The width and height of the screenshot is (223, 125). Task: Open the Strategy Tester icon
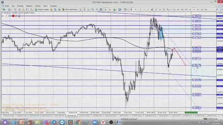(x=31, y=9)
